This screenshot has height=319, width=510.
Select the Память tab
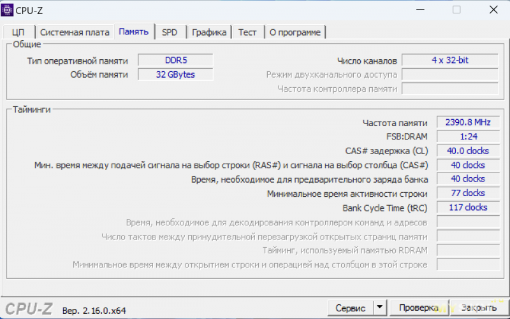pos(134,31)
